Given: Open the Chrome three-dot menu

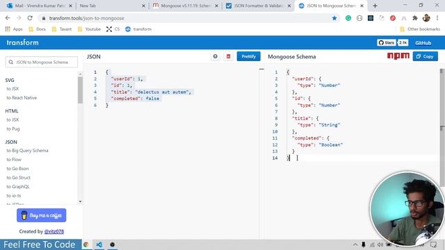Looking at the screenshot, I should [x=437, y=18].
